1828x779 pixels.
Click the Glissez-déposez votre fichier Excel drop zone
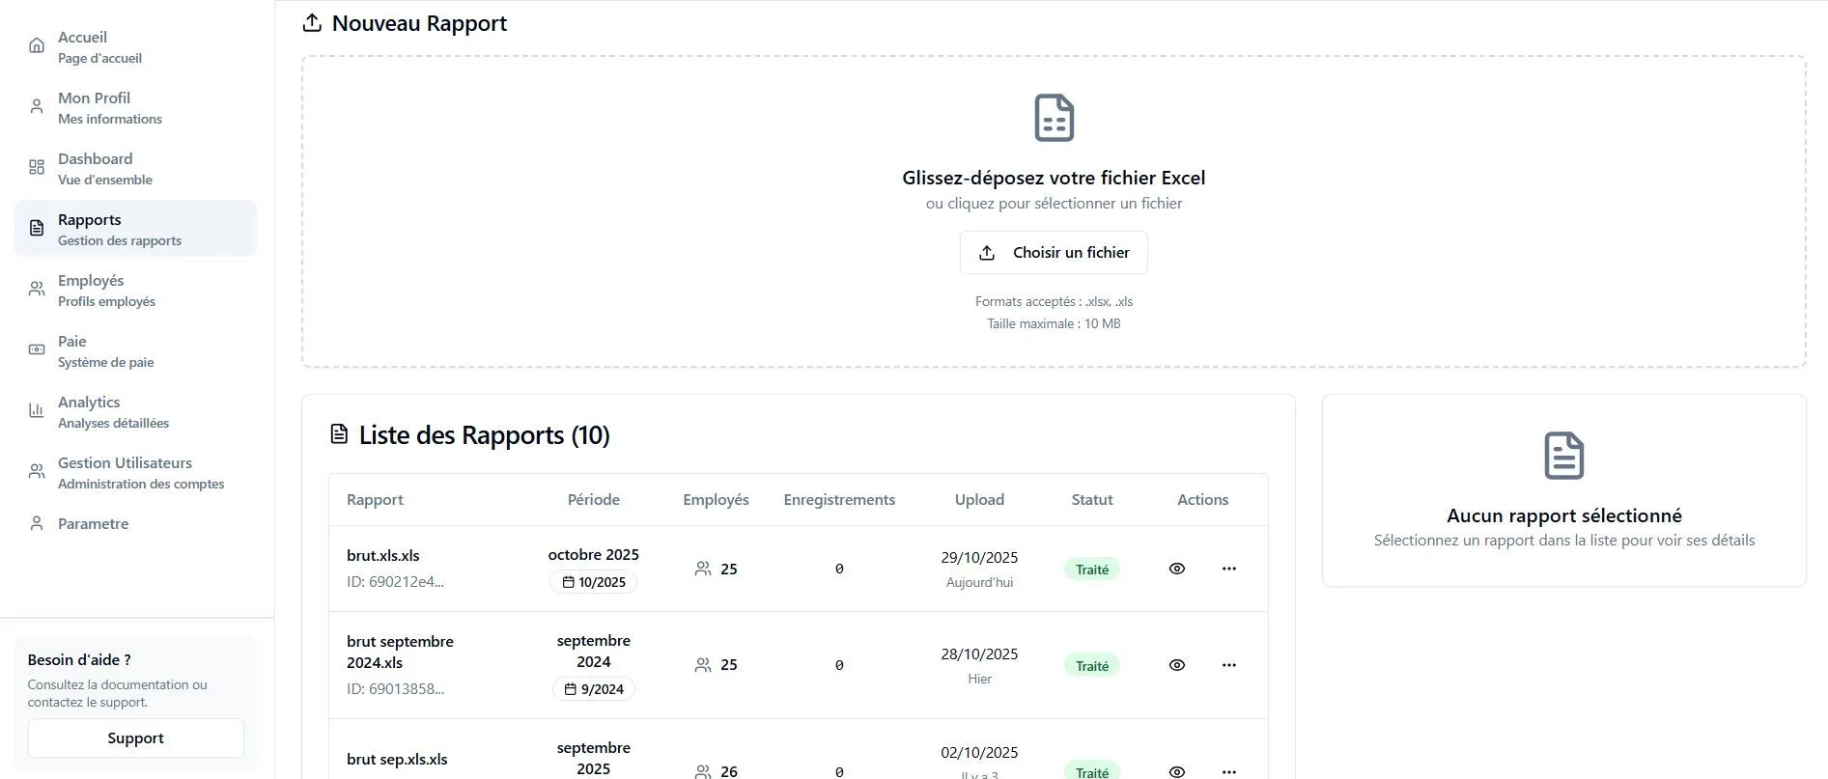(1054, 211)
